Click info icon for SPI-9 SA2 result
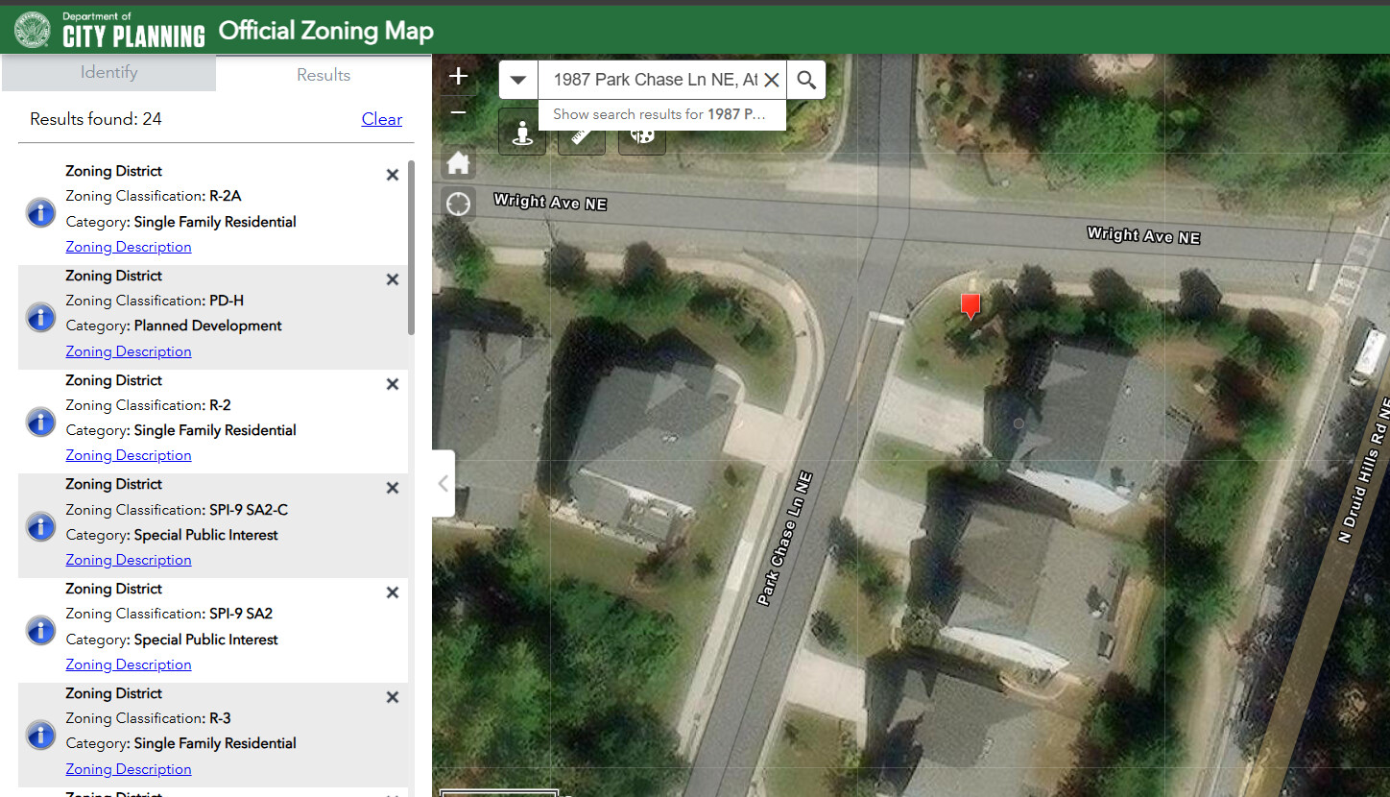 coord(40,630)
